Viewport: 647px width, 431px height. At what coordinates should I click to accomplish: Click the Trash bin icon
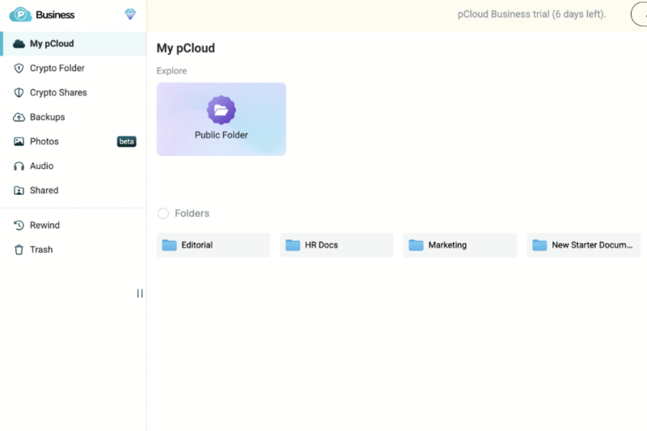pos(19,250)
